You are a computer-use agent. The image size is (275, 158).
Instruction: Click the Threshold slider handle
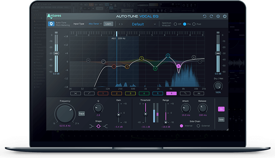pyautogui.click(x=145, y=114)
